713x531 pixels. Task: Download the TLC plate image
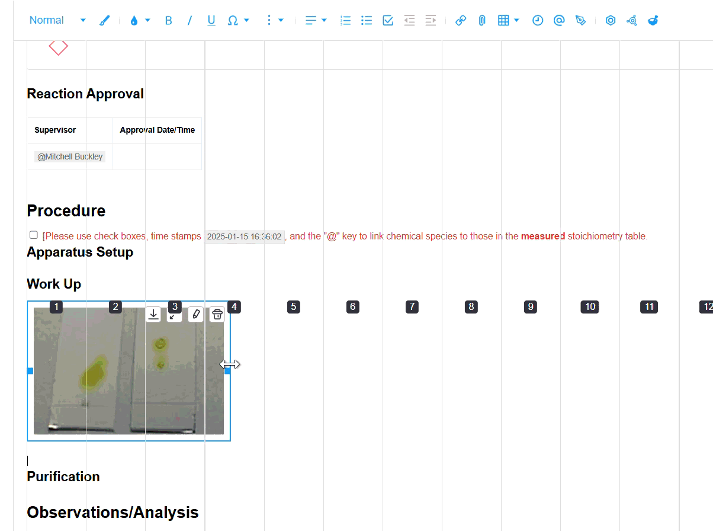[153, 314]
